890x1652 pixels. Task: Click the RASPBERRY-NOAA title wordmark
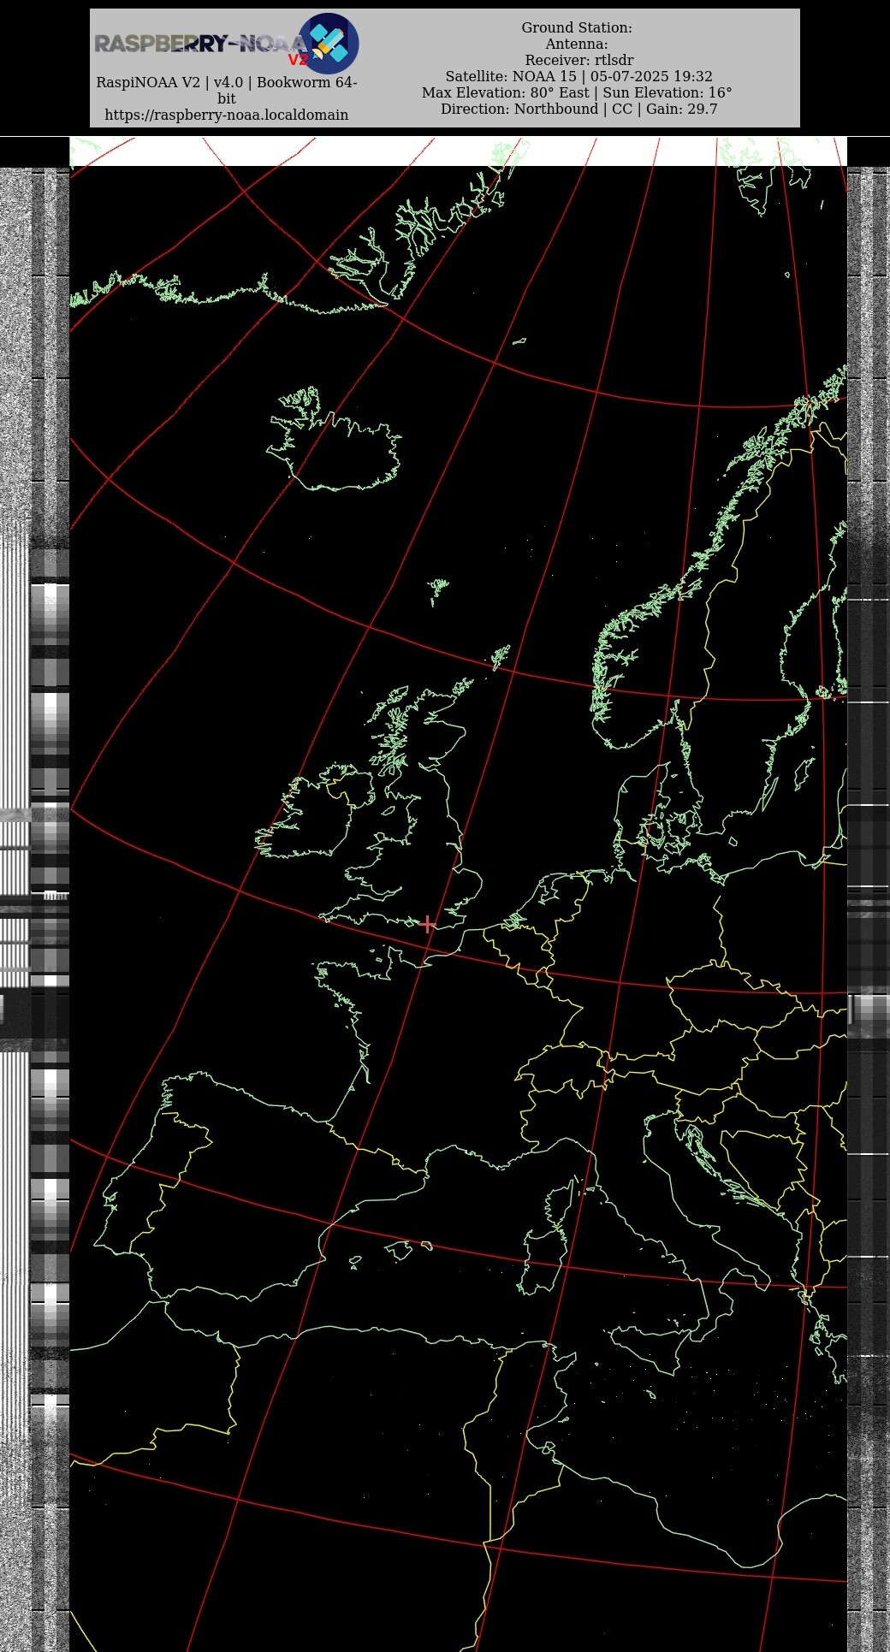pos(199,44)
